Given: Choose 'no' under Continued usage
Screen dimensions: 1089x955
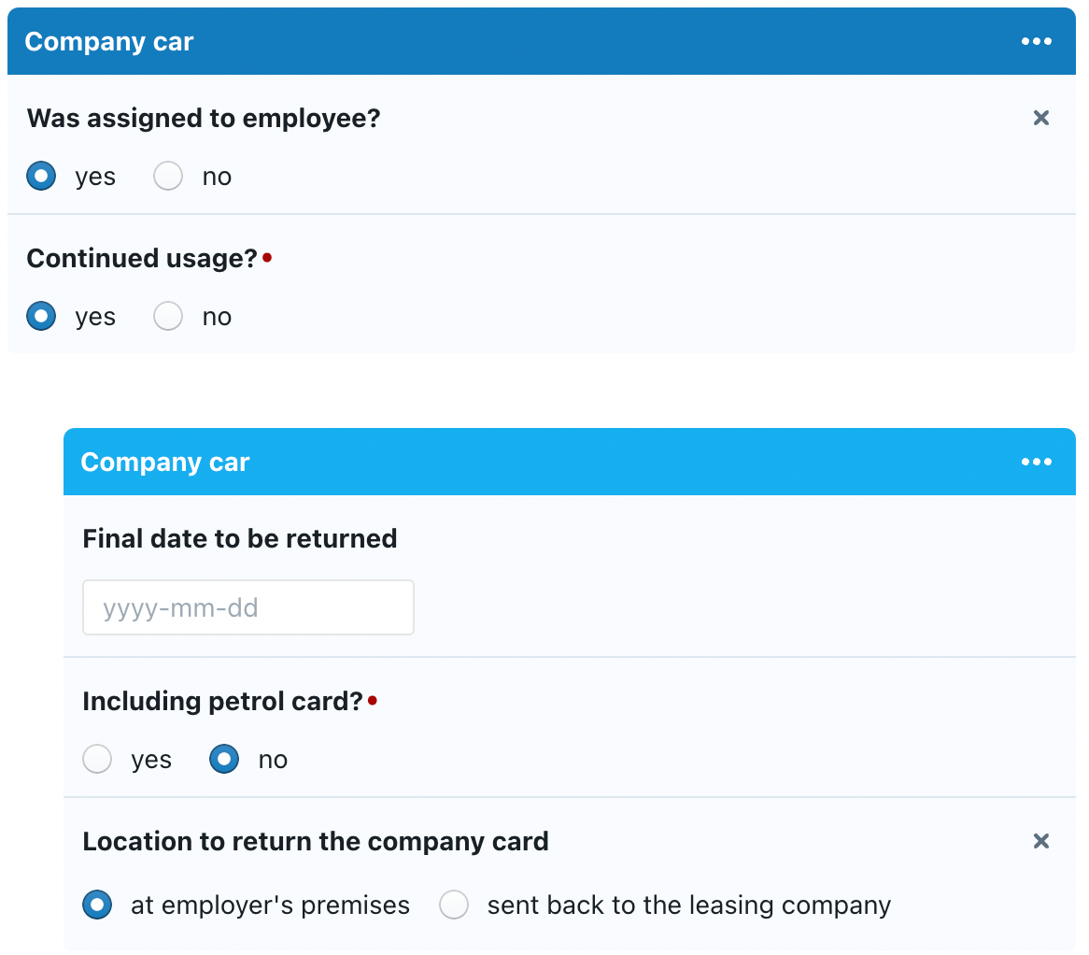Looking at the screenshot, I should [168, 317].
